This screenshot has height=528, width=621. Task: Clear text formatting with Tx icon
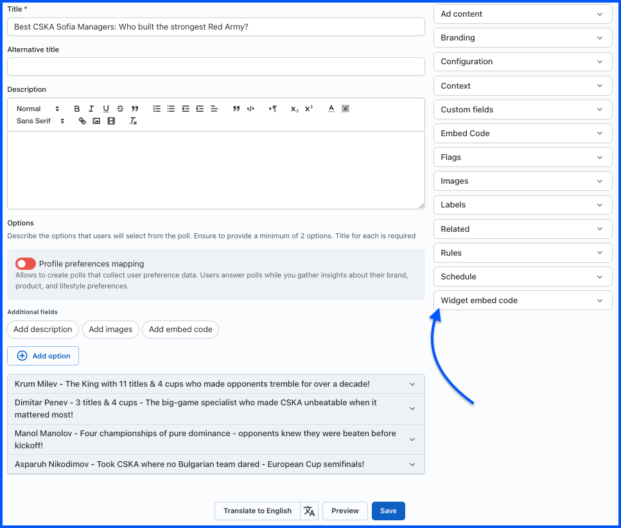(x=134, y=121)
